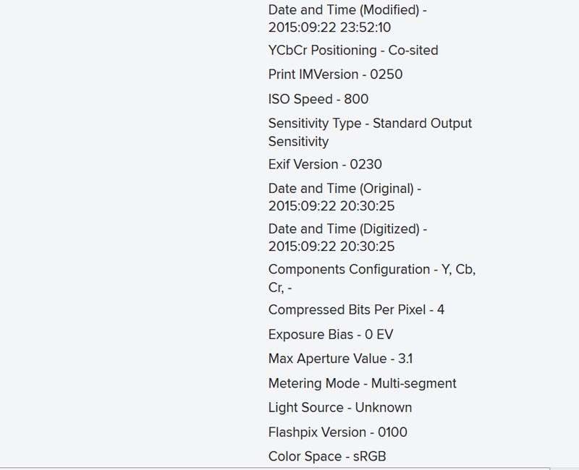The image size is (579, 470).
Task: Click the word Sensitivity on the wrapped line
Action: point(298,142)
